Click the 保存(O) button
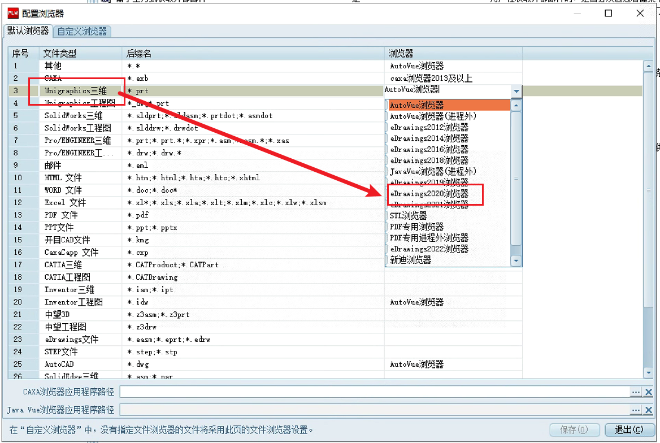 tap(574, 429)
